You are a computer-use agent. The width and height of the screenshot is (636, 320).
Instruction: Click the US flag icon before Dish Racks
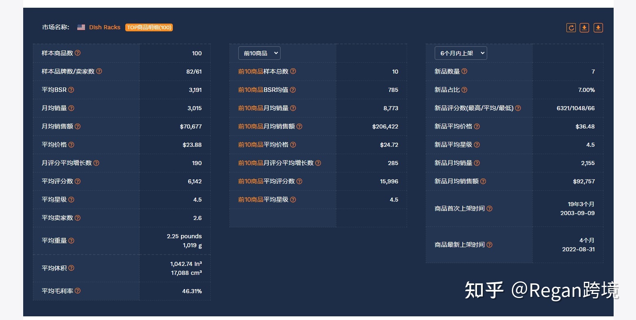pos(81,27)
